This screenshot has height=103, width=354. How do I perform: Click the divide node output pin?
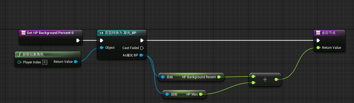276,80
